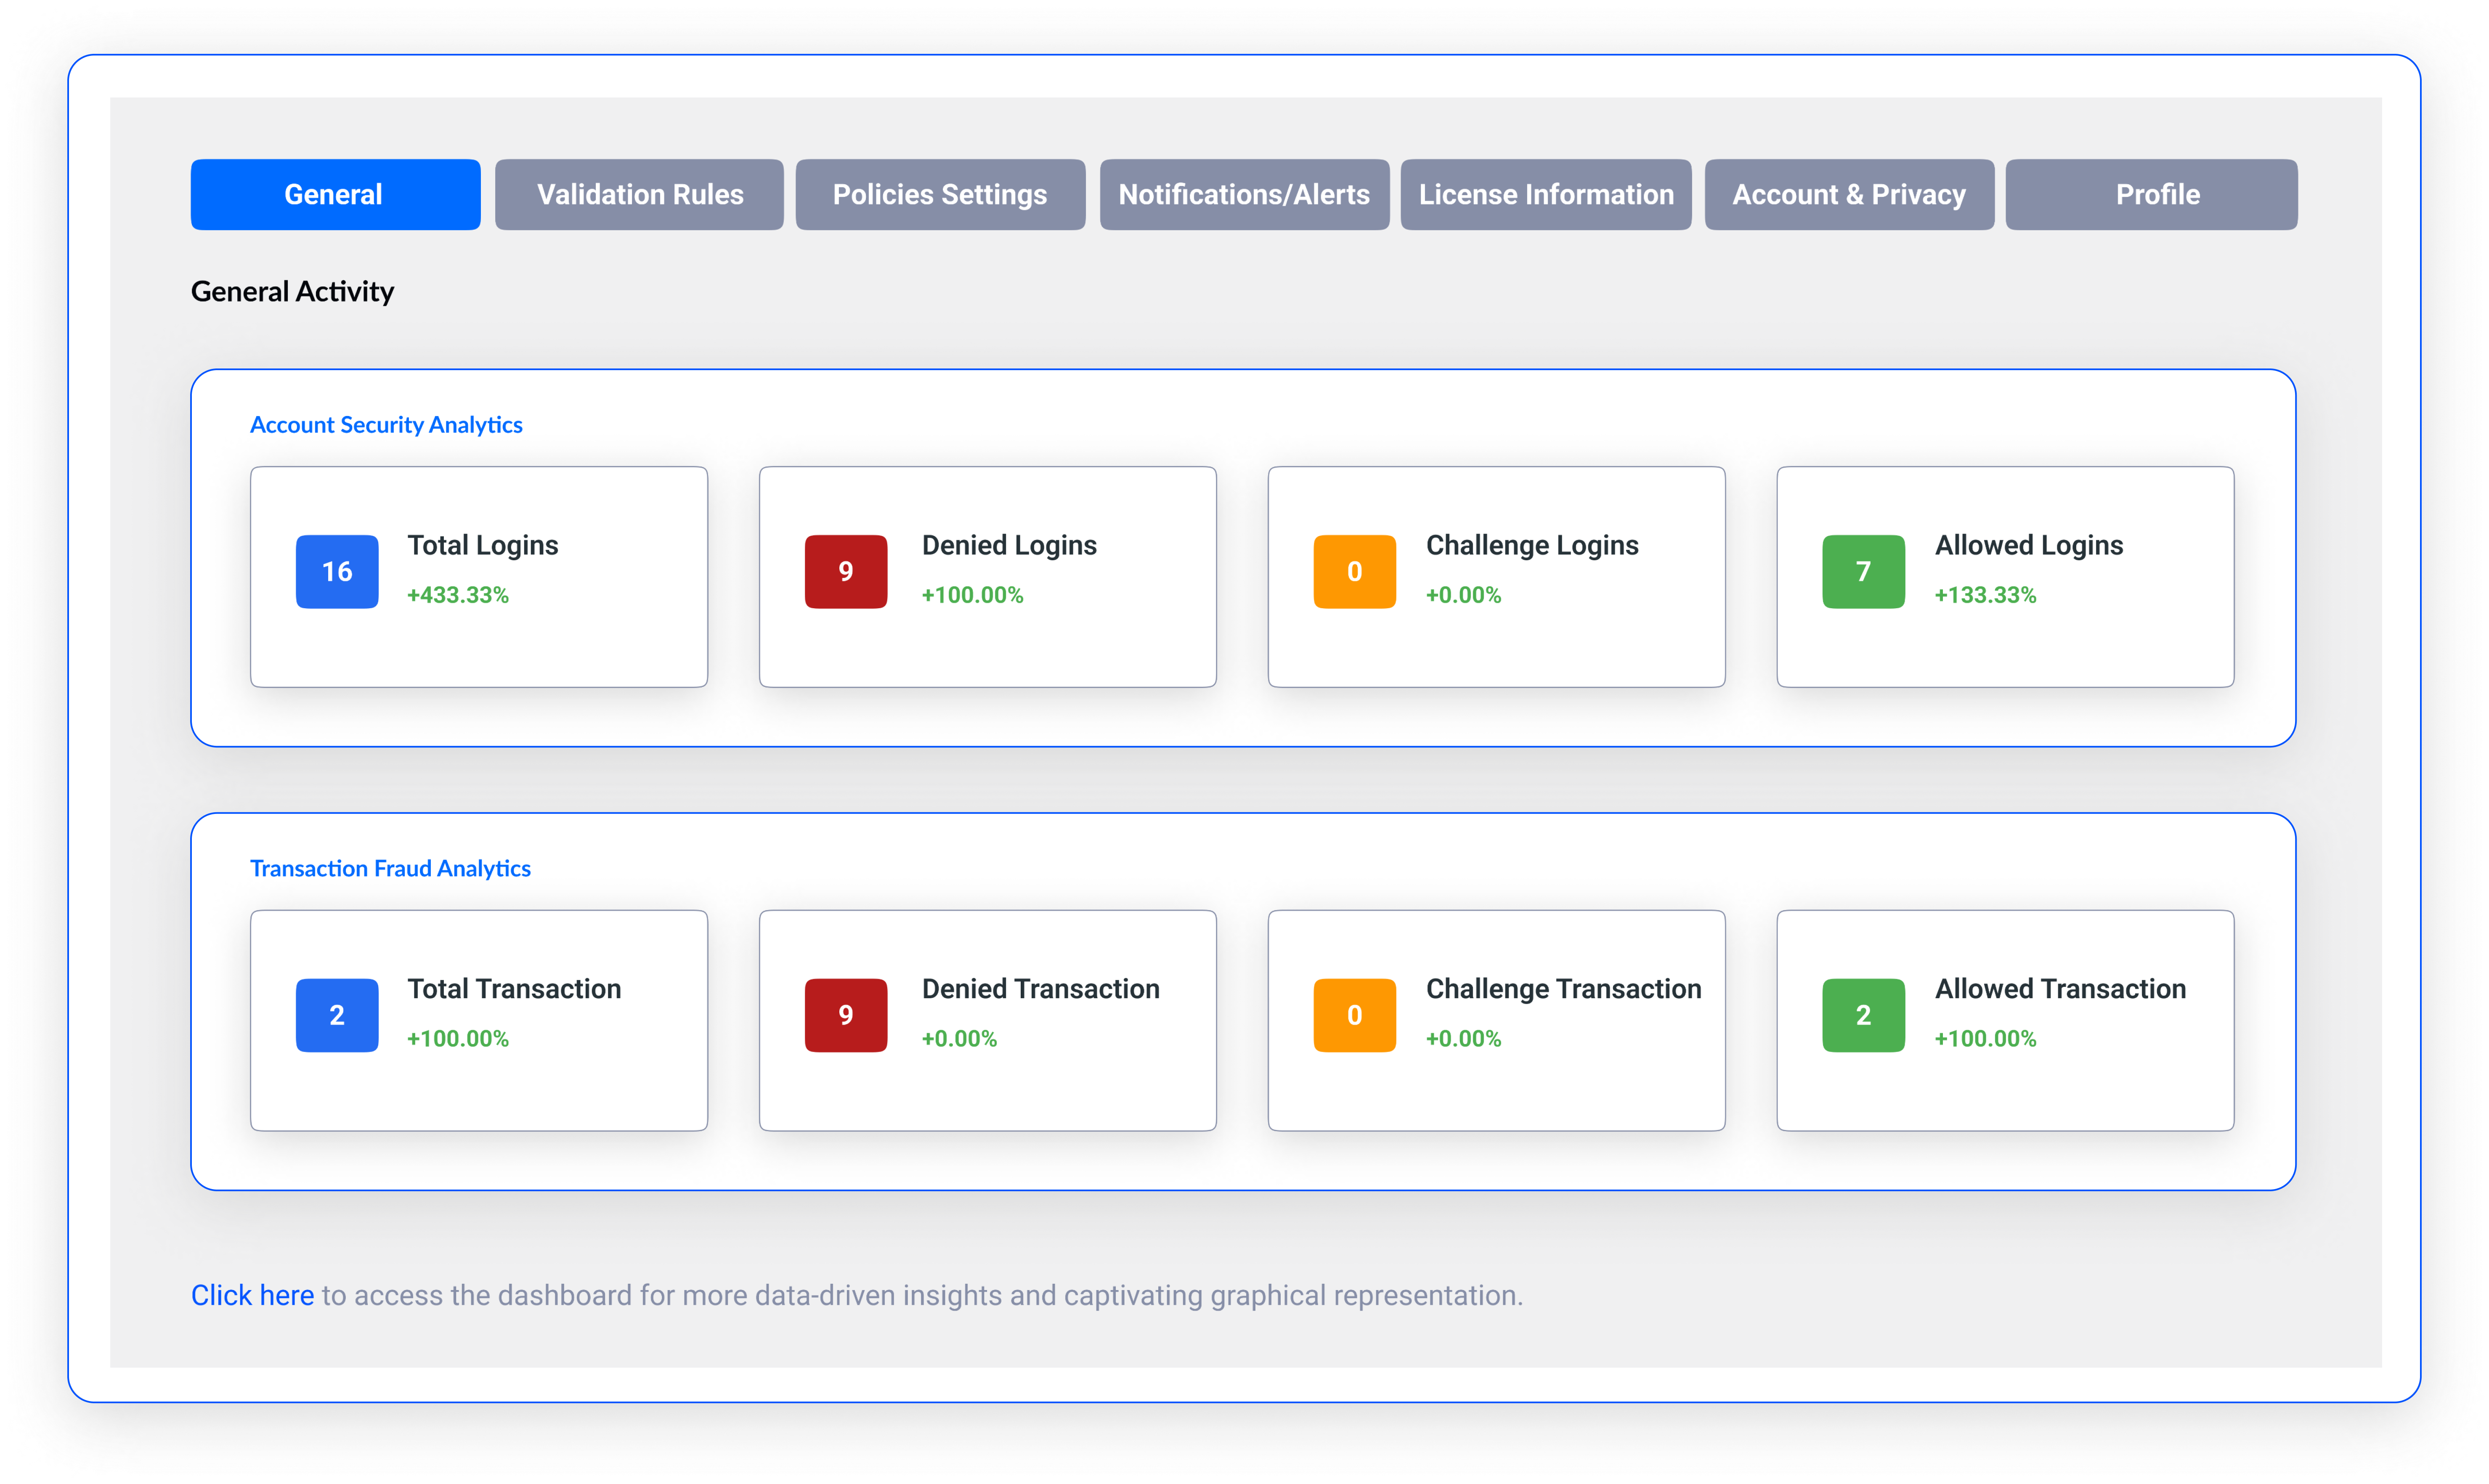
Task: Select the 'Denied Transaction' label
Action: click(x=1041, y=989)
